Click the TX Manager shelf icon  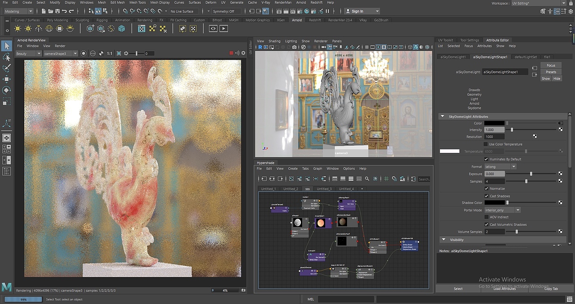pos(142,28)
